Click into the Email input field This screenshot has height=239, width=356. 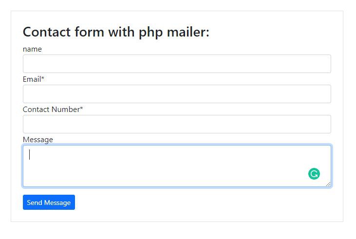pyautogui.click(x=177, y=94)
